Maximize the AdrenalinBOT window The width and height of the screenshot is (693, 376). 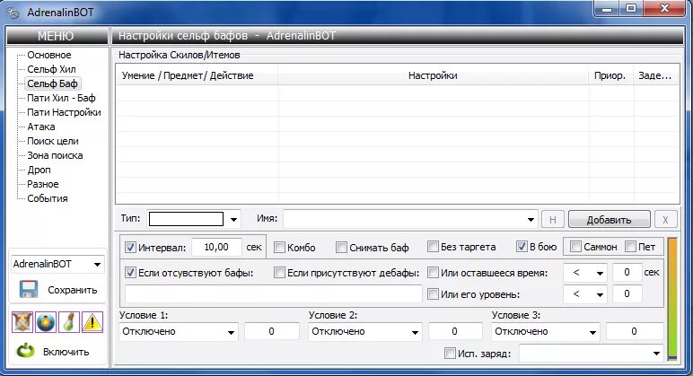[631, 8]
